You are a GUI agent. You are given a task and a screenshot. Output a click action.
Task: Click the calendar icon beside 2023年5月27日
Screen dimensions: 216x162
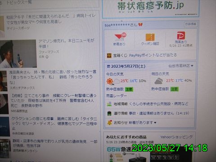(x=108, y=66)
